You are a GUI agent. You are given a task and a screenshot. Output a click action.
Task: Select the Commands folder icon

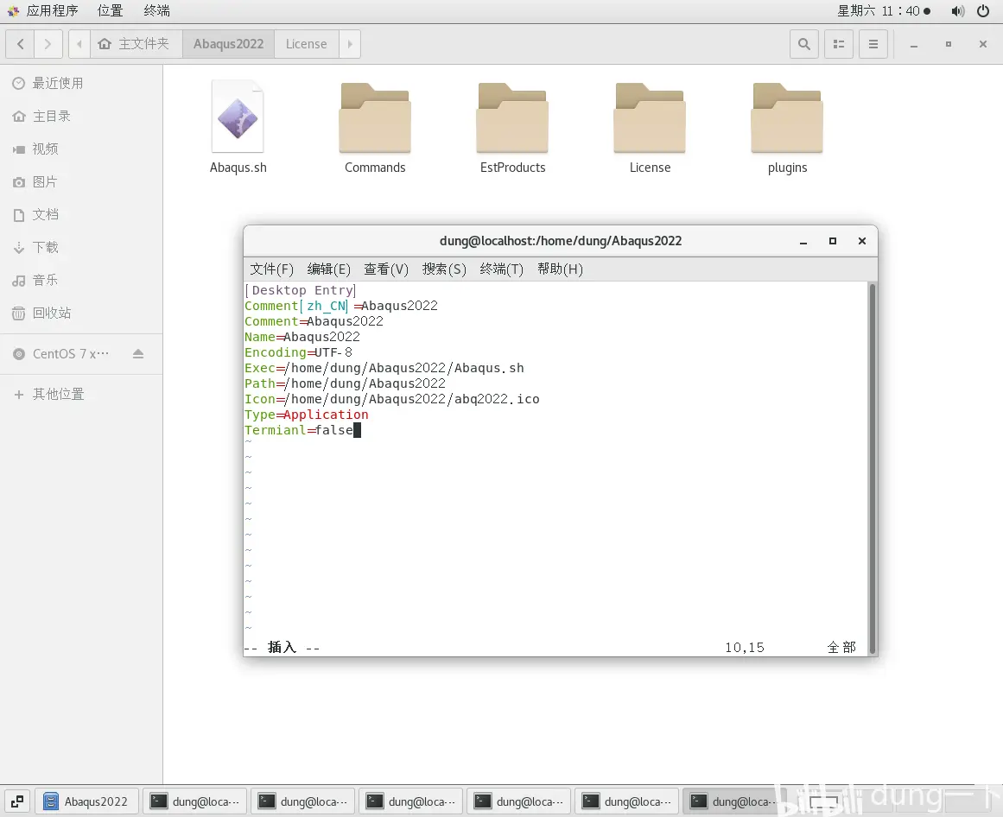click(x=375, y=118)
